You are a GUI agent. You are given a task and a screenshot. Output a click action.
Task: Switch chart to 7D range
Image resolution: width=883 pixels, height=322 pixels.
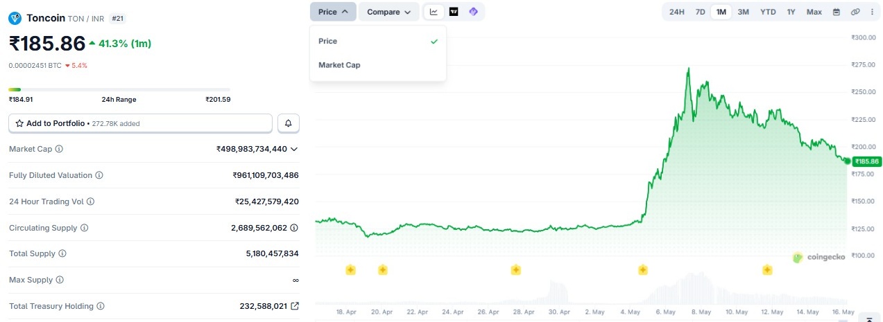(701, 12)
